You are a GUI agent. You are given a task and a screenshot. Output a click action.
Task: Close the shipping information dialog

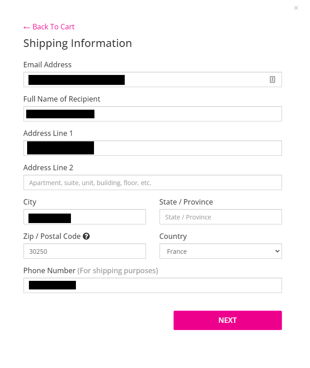296,8
